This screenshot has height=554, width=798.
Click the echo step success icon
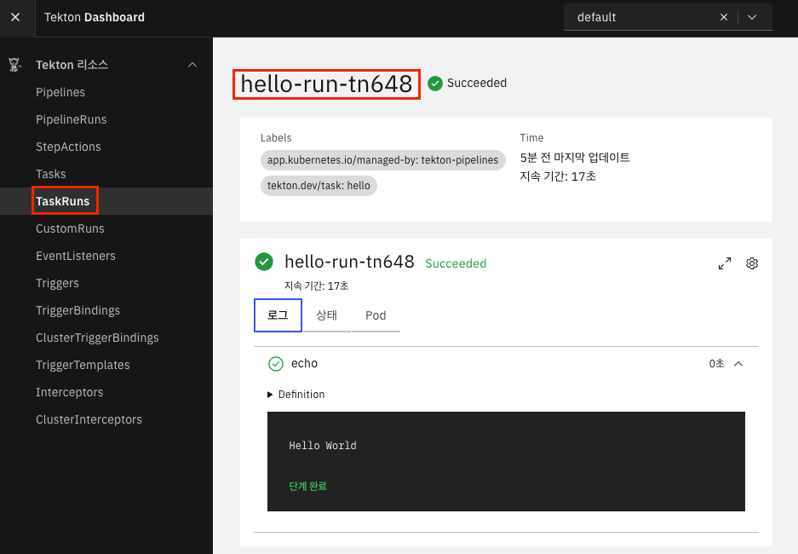(x=276, y=364)
